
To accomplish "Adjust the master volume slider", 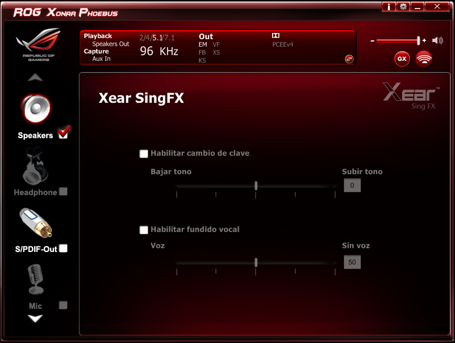I will point(398,41).
